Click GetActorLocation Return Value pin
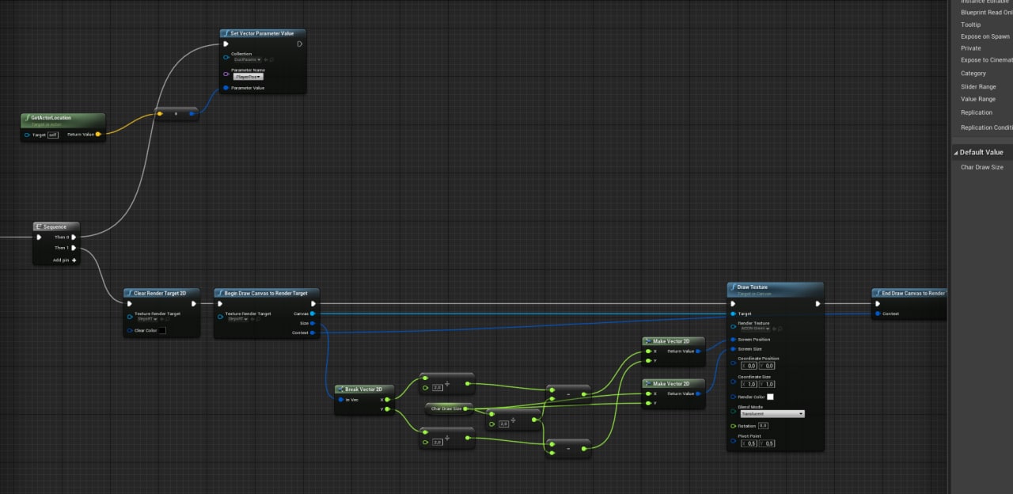 pyautogui.click(x=97, y=135)
